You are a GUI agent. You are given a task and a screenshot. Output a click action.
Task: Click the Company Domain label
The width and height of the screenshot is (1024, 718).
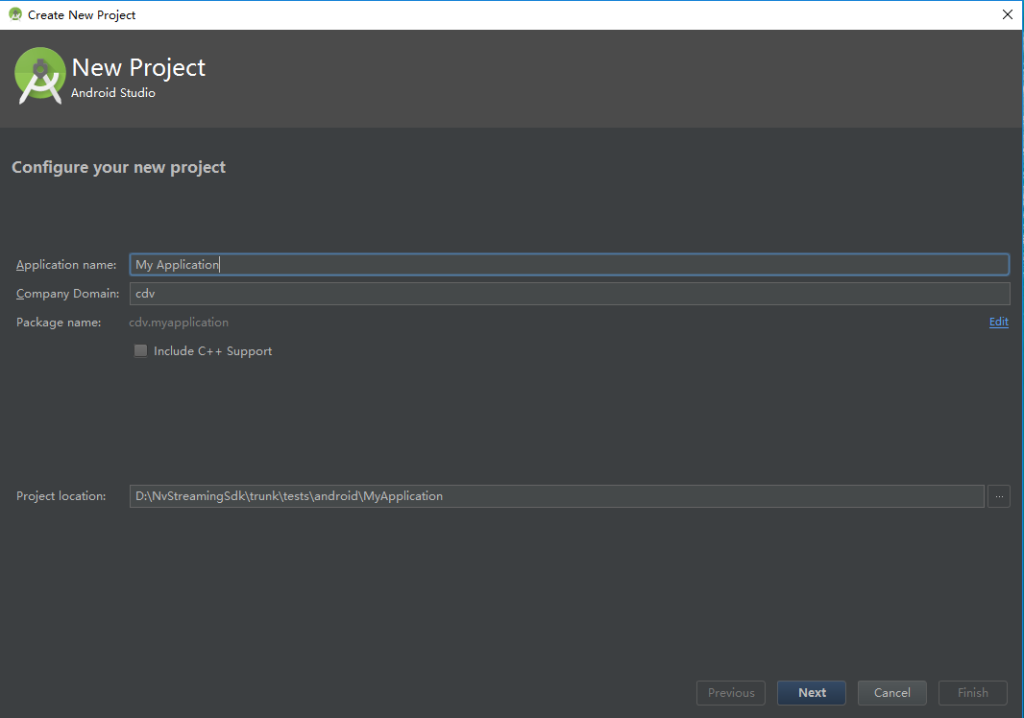click(68, 294)
